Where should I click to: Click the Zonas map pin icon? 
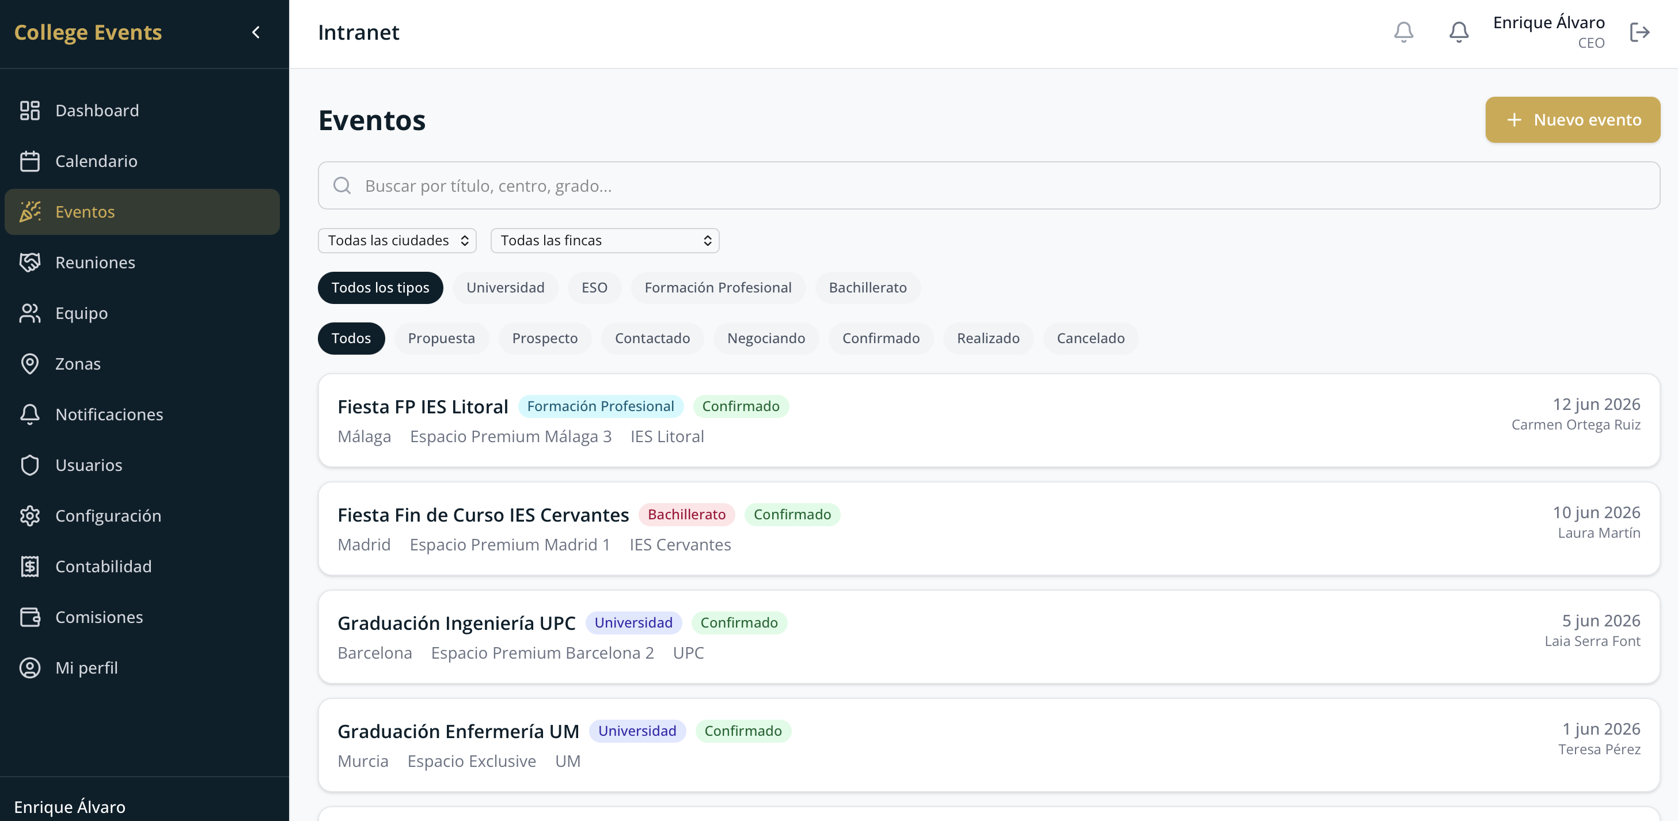30,364
